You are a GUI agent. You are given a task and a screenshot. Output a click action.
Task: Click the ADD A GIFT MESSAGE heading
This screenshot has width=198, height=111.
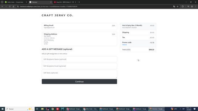57,49
